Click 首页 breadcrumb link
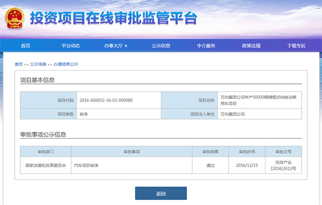Image resolution: width=322 pixels, height=205 pixels. [19, 64]
